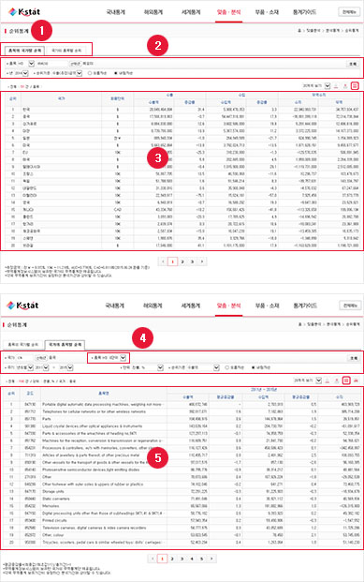Viewport: 364px width, 582px height.
Task: Click the chart icon right of second table-view icon
Action: pyautogui.click(x=356, y=381)
